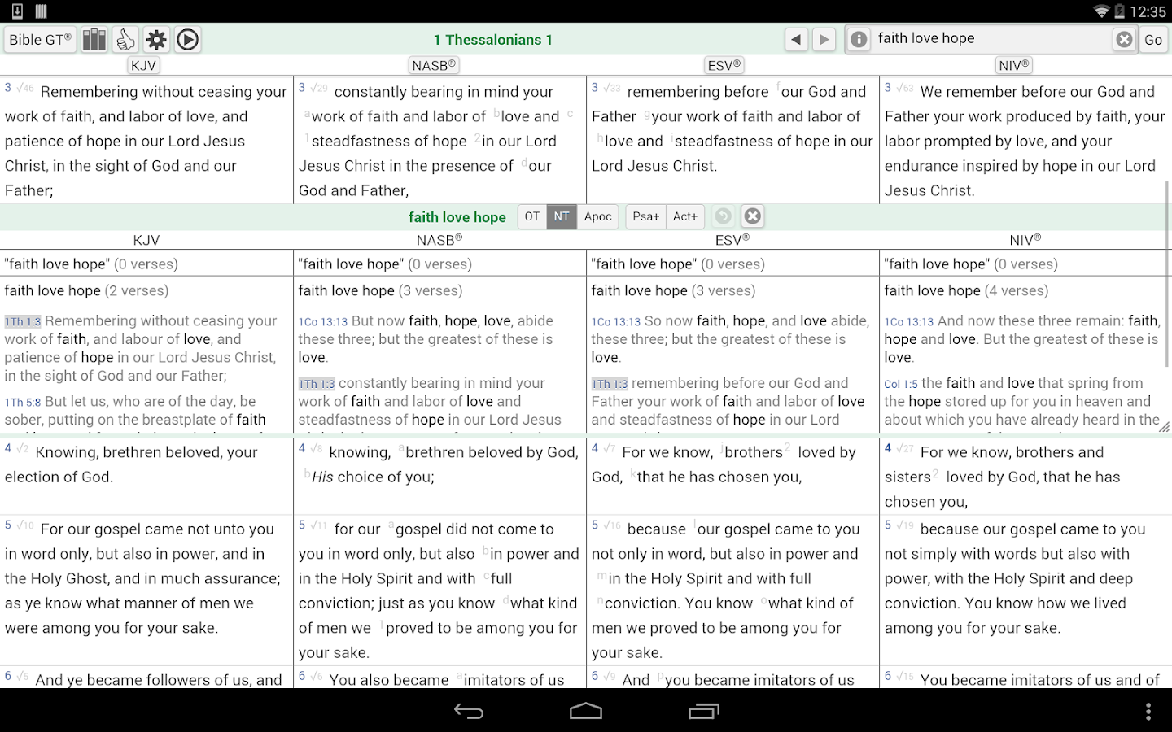Tap the thumbs-up rating icon
Image resolution: width=1172 pixels, height=732 pixels.
pyautogui.click(x=125, y=39)
